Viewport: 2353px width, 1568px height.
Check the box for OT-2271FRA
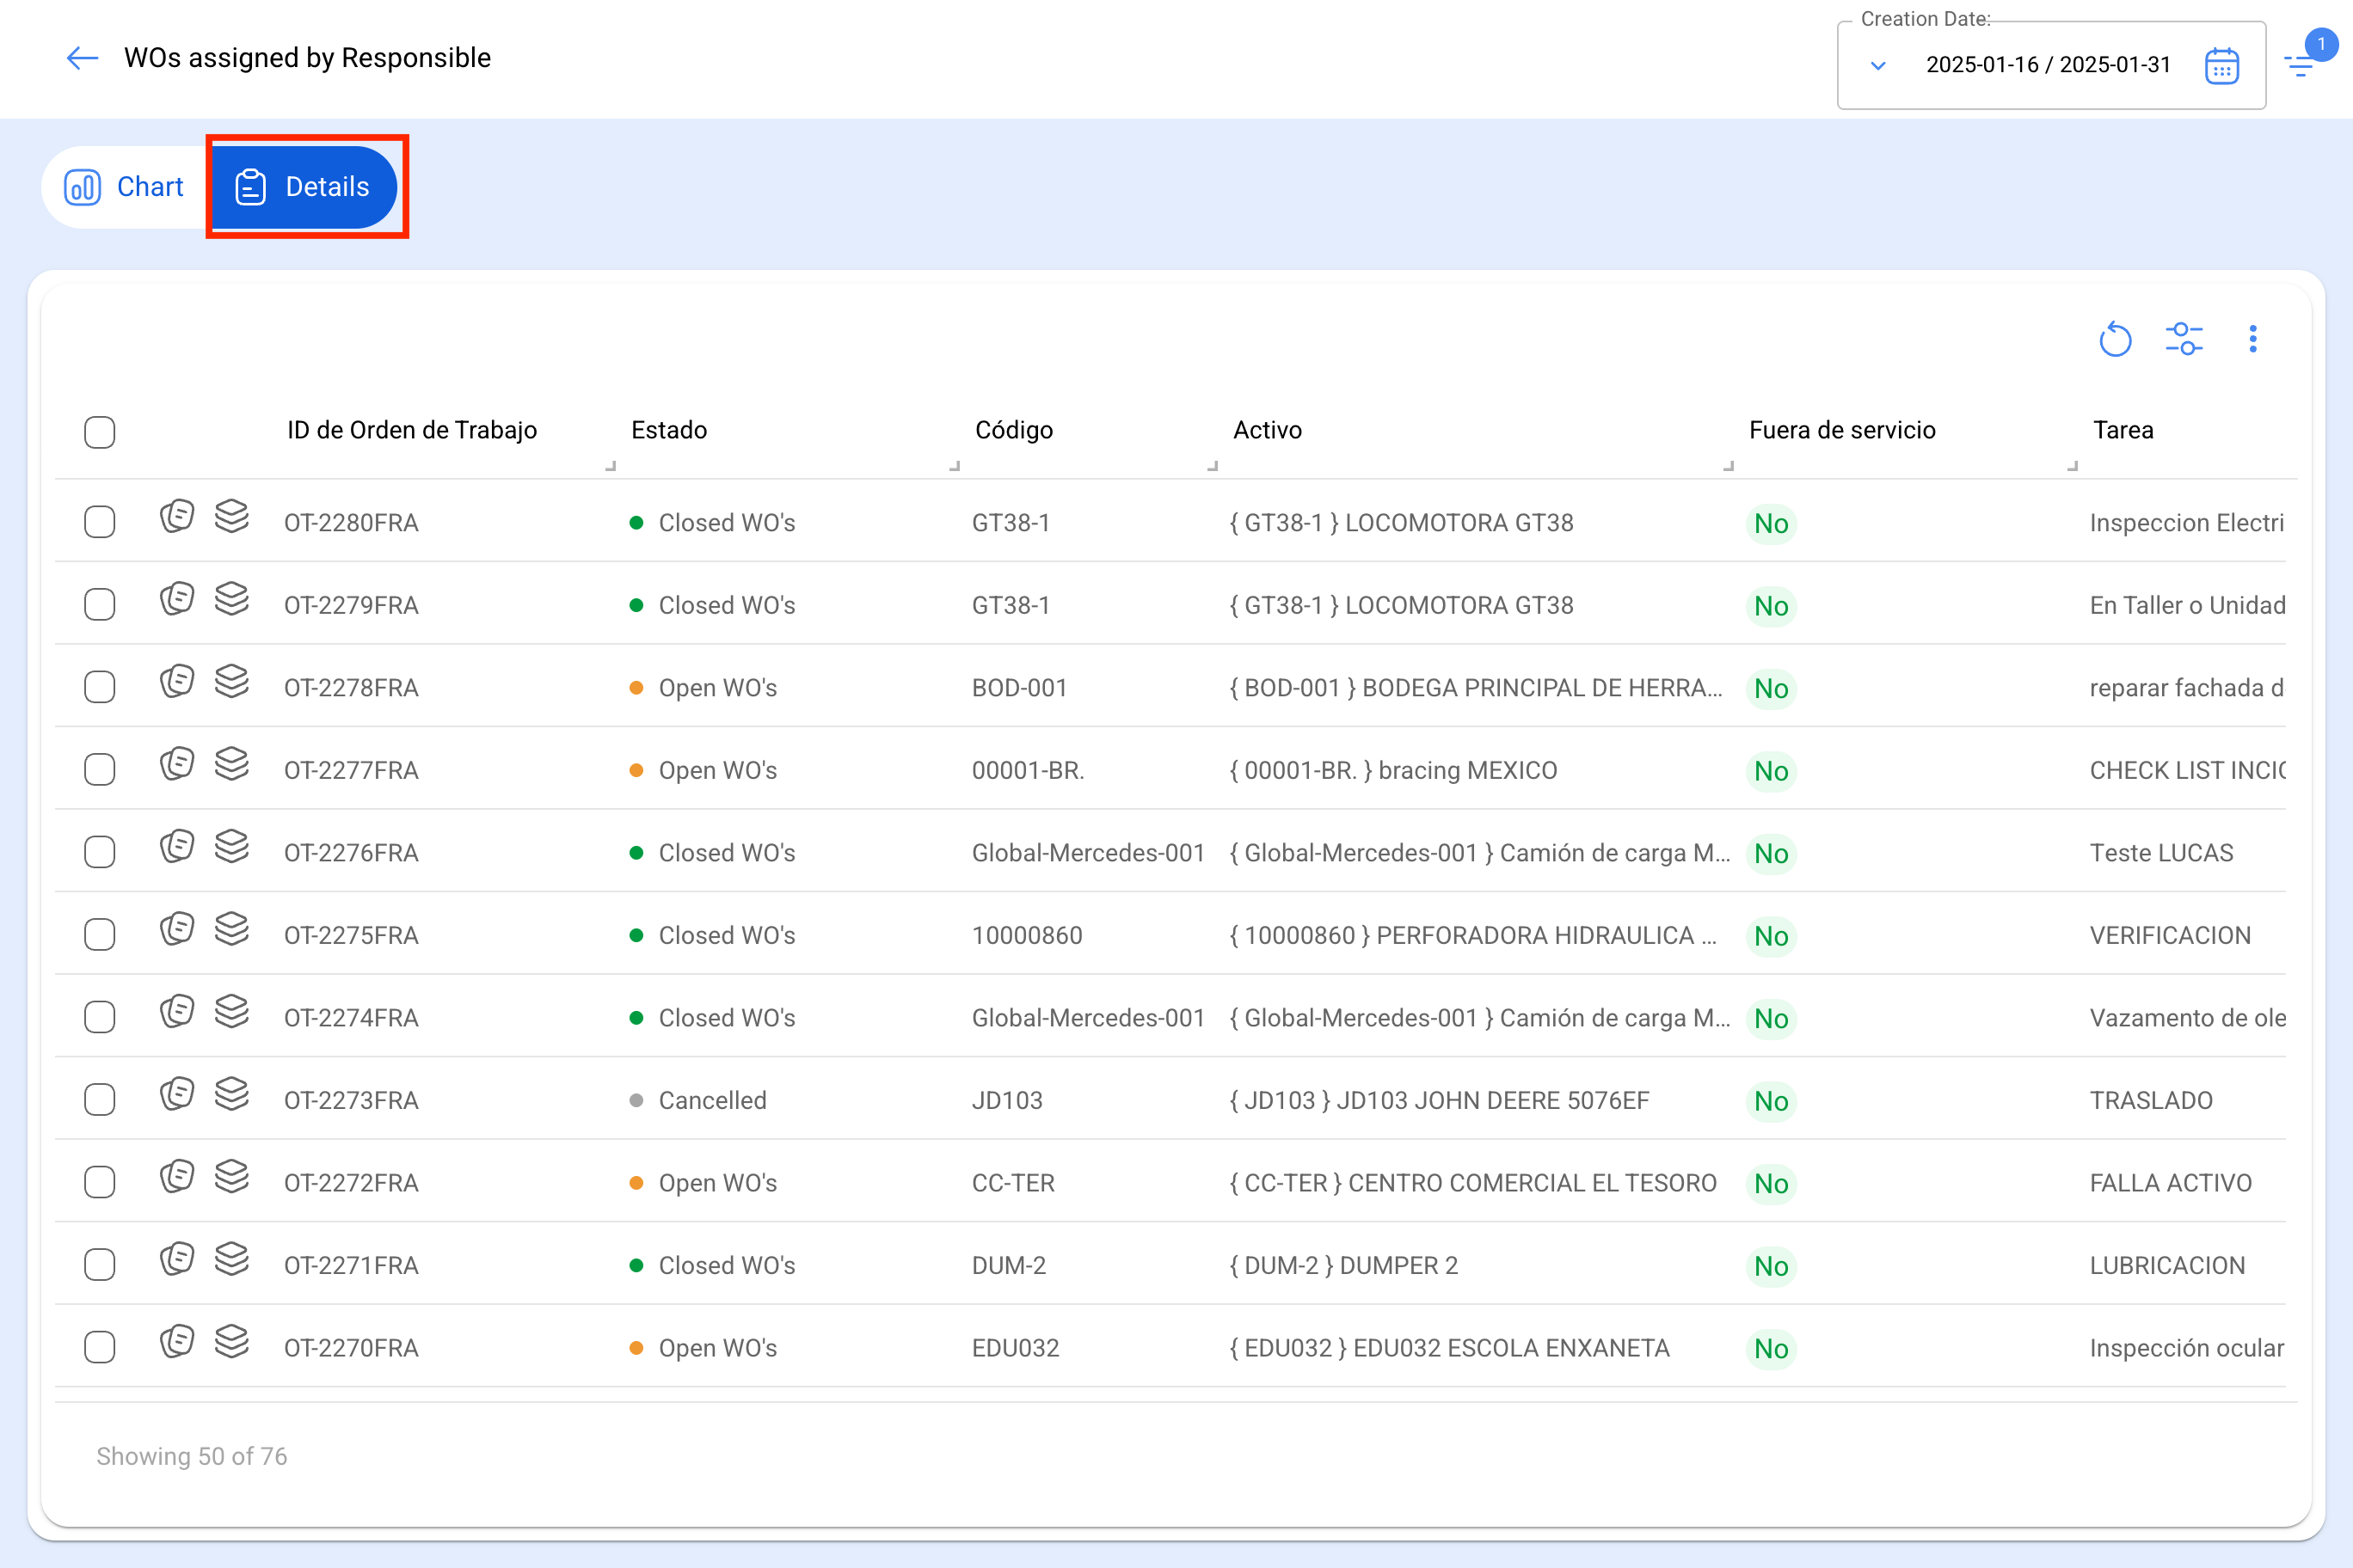tap(100, 1264)
